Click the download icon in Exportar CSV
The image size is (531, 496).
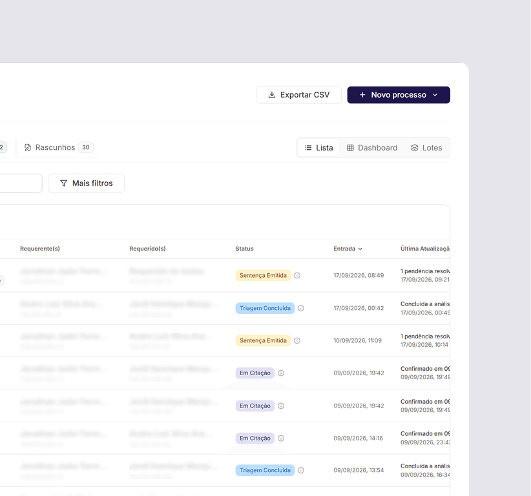click(x=271, y=95)
